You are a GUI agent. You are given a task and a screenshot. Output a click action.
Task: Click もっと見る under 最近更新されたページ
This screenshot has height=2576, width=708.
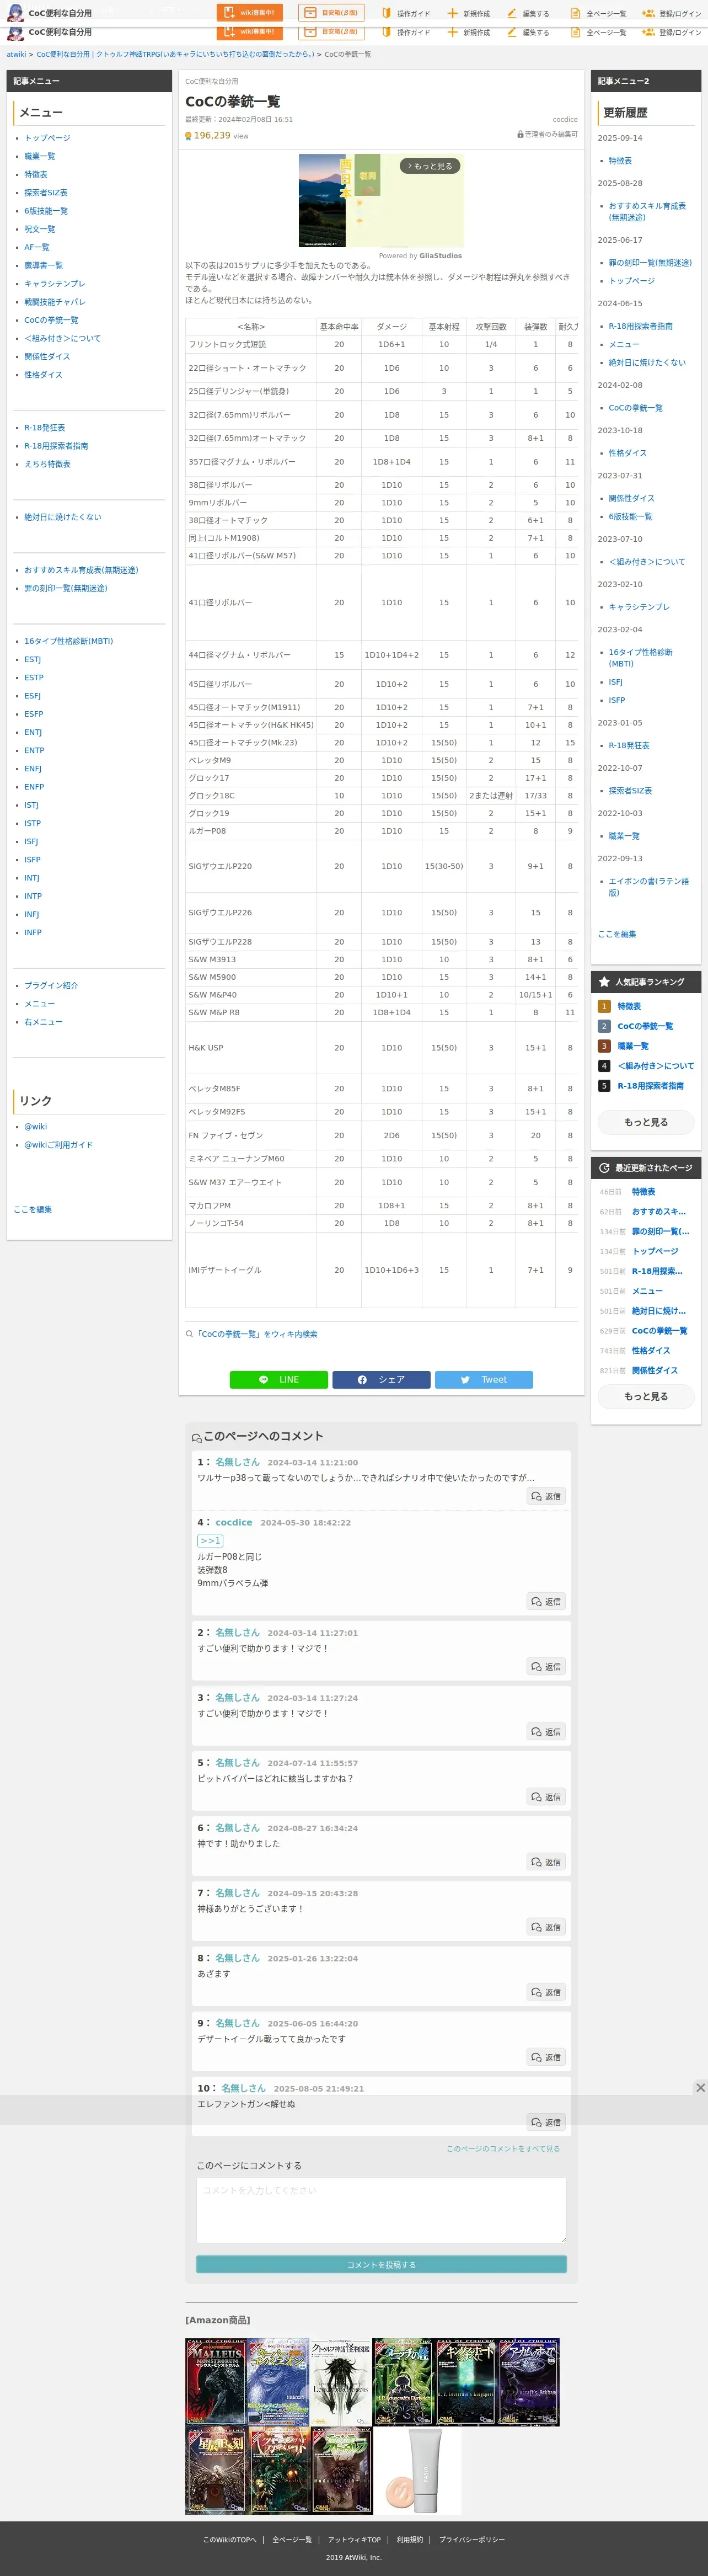click(645, 1396)
